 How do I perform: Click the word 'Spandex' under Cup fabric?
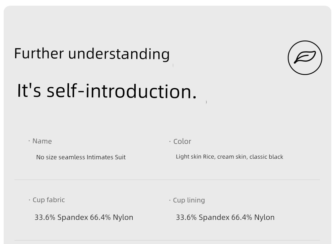tap(73, 217)
